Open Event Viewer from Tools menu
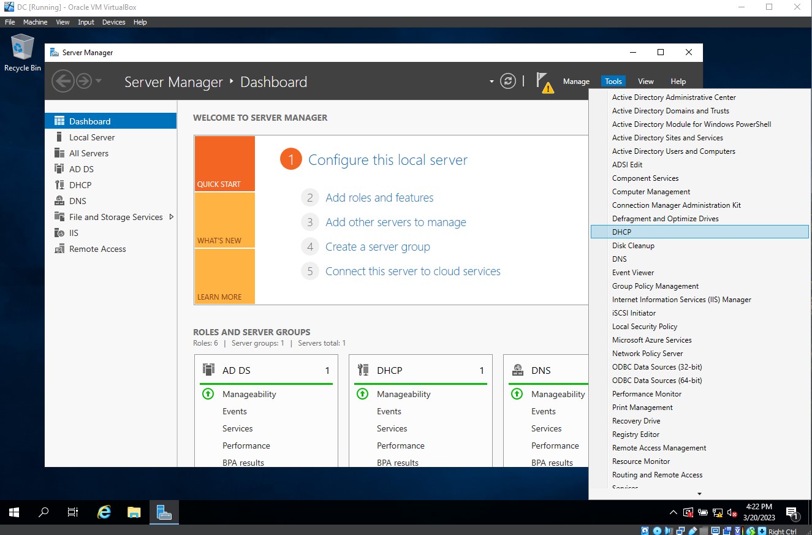 pos(699,273)
